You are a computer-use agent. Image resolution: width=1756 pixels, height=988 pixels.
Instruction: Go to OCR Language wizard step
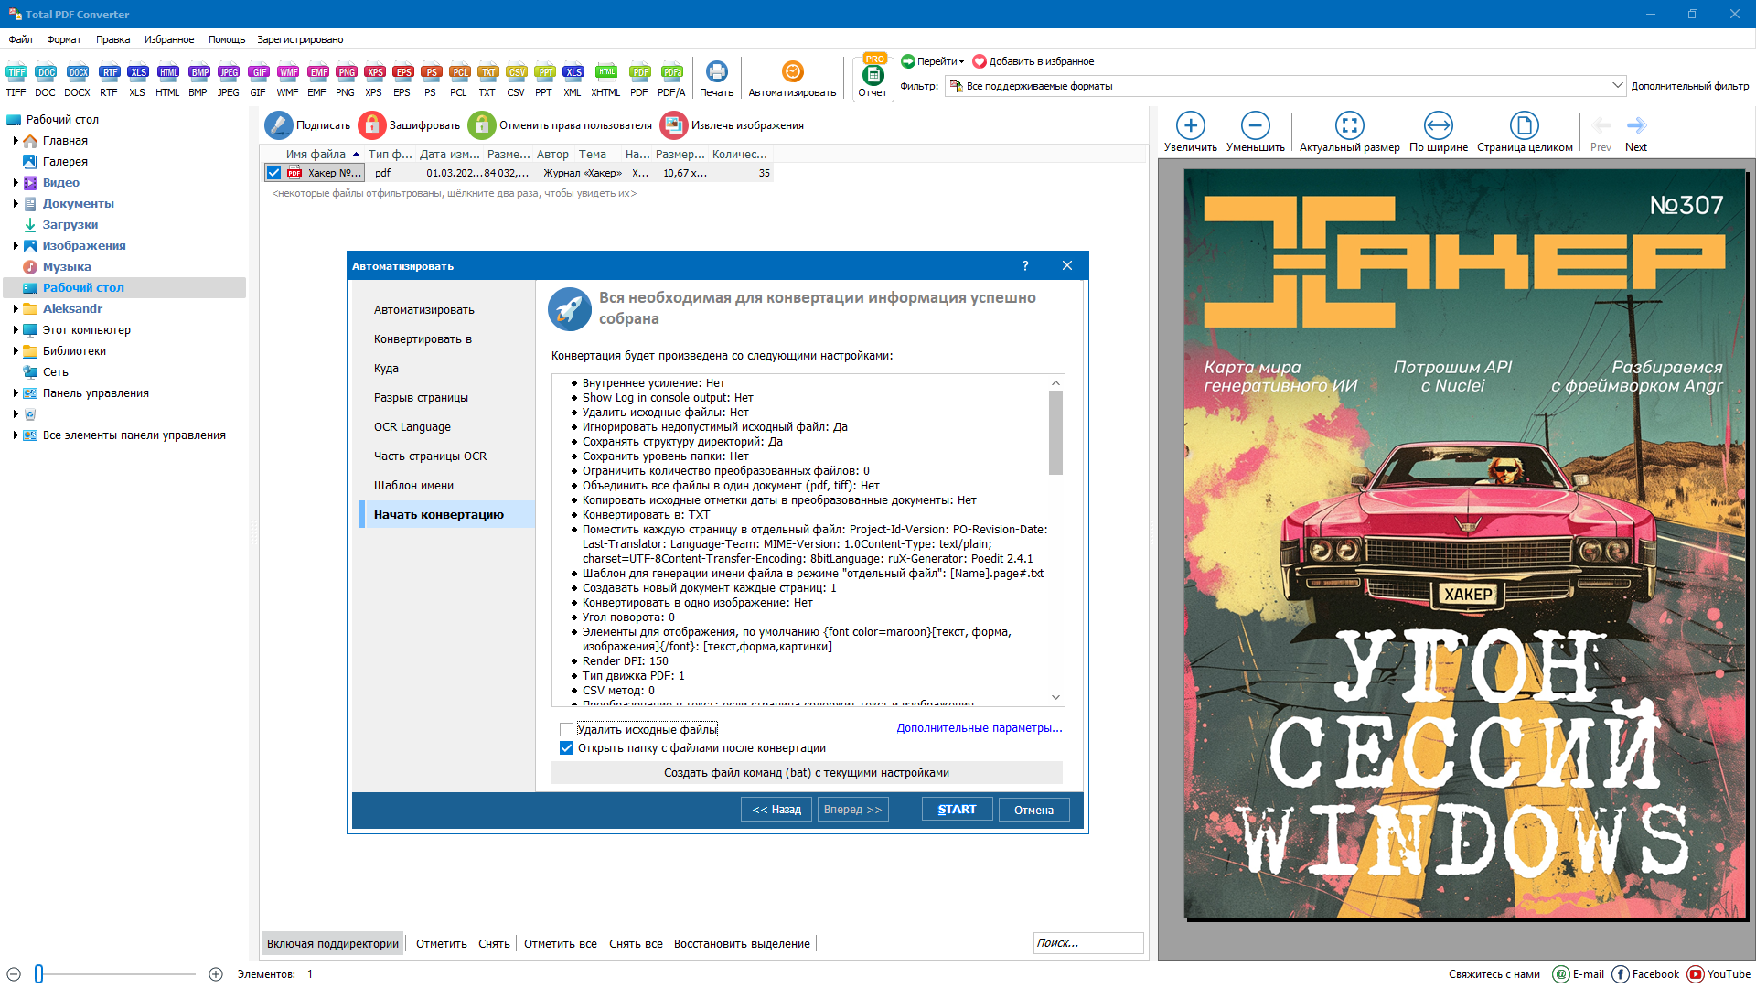pyautogui.click(x=412, y=427)
